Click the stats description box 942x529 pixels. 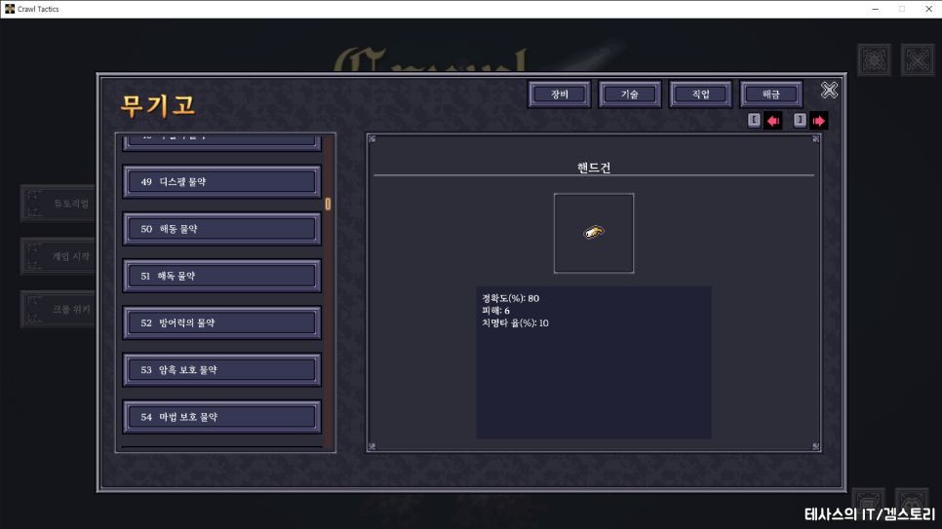[593, 362]
